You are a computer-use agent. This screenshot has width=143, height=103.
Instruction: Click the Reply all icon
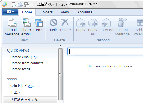[93, 23]
